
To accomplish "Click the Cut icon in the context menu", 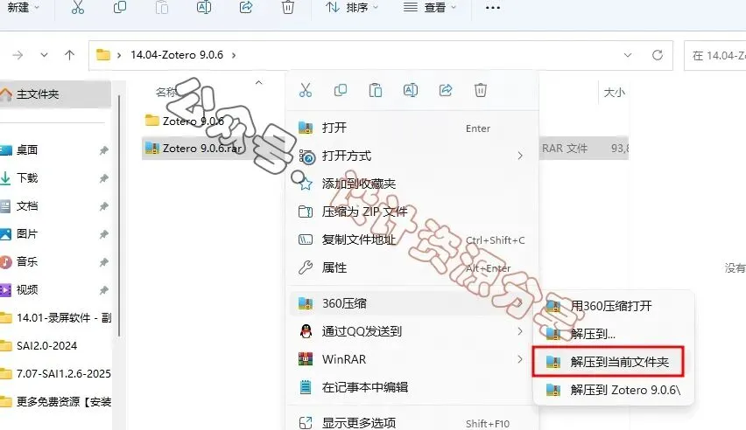I will click(306, 90).
